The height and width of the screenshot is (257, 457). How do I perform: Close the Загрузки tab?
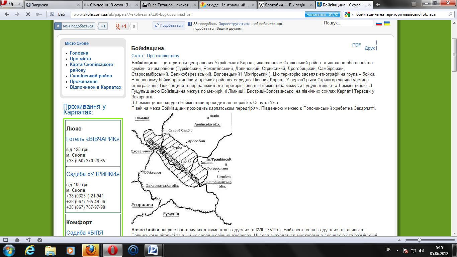[78, 5]
